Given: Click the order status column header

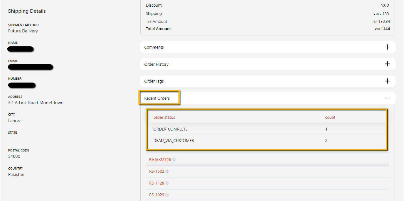Looking at the screenshot, I should pyautogui.click(x=164, y=117).
